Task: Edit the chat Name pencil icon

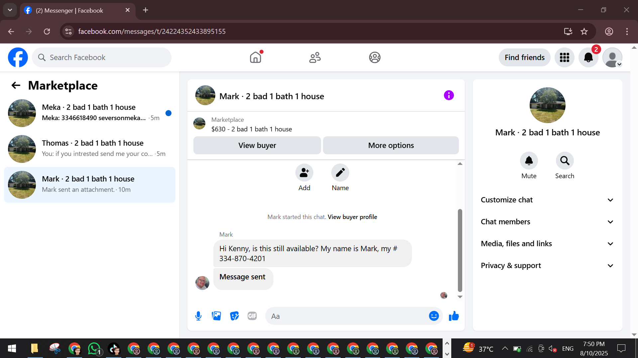Action: (340, 173)
